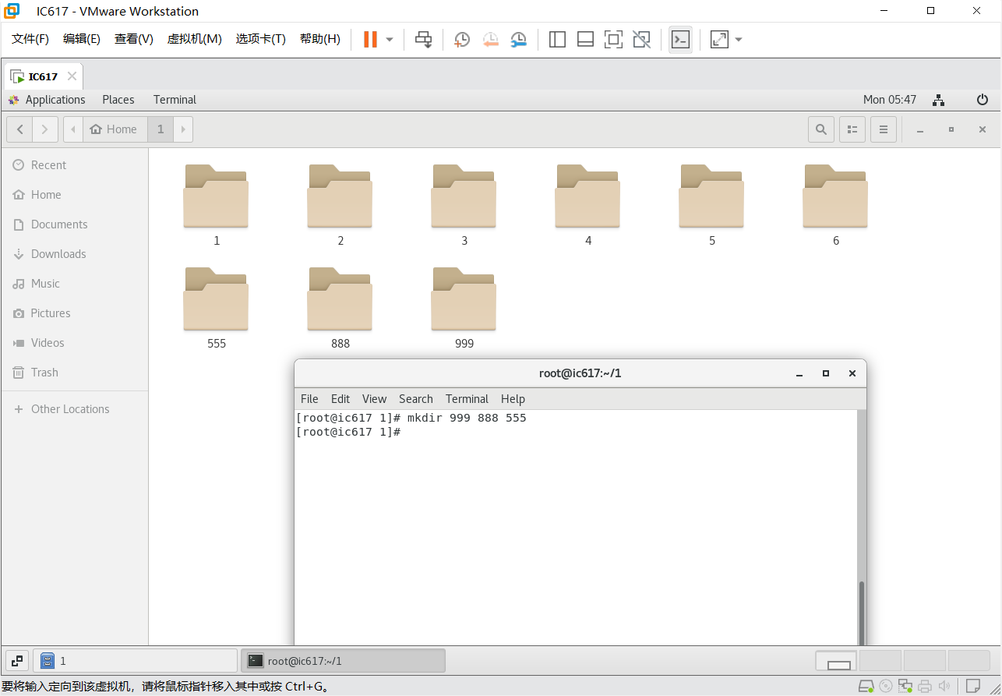Toggle the thumbnail bar view in VMware
The image size is (1002, 696).
click(585, 39)
